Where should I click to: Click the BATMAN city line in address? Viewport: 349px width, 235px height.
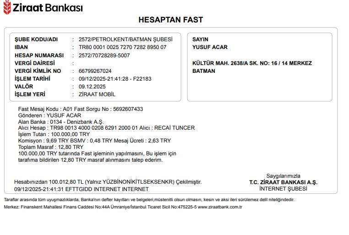[x=204, y=71]
